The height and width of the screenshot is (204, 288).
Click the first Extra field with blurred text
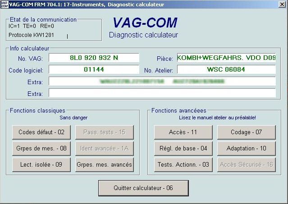tap(162, 81)
